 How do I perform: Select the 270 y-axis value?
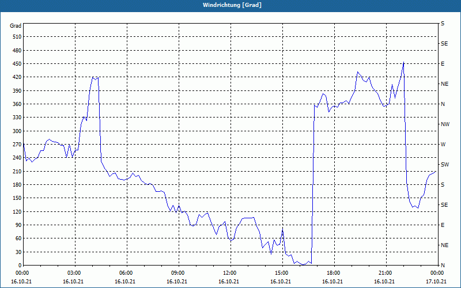pyautogui.click(x=17, y=145)
